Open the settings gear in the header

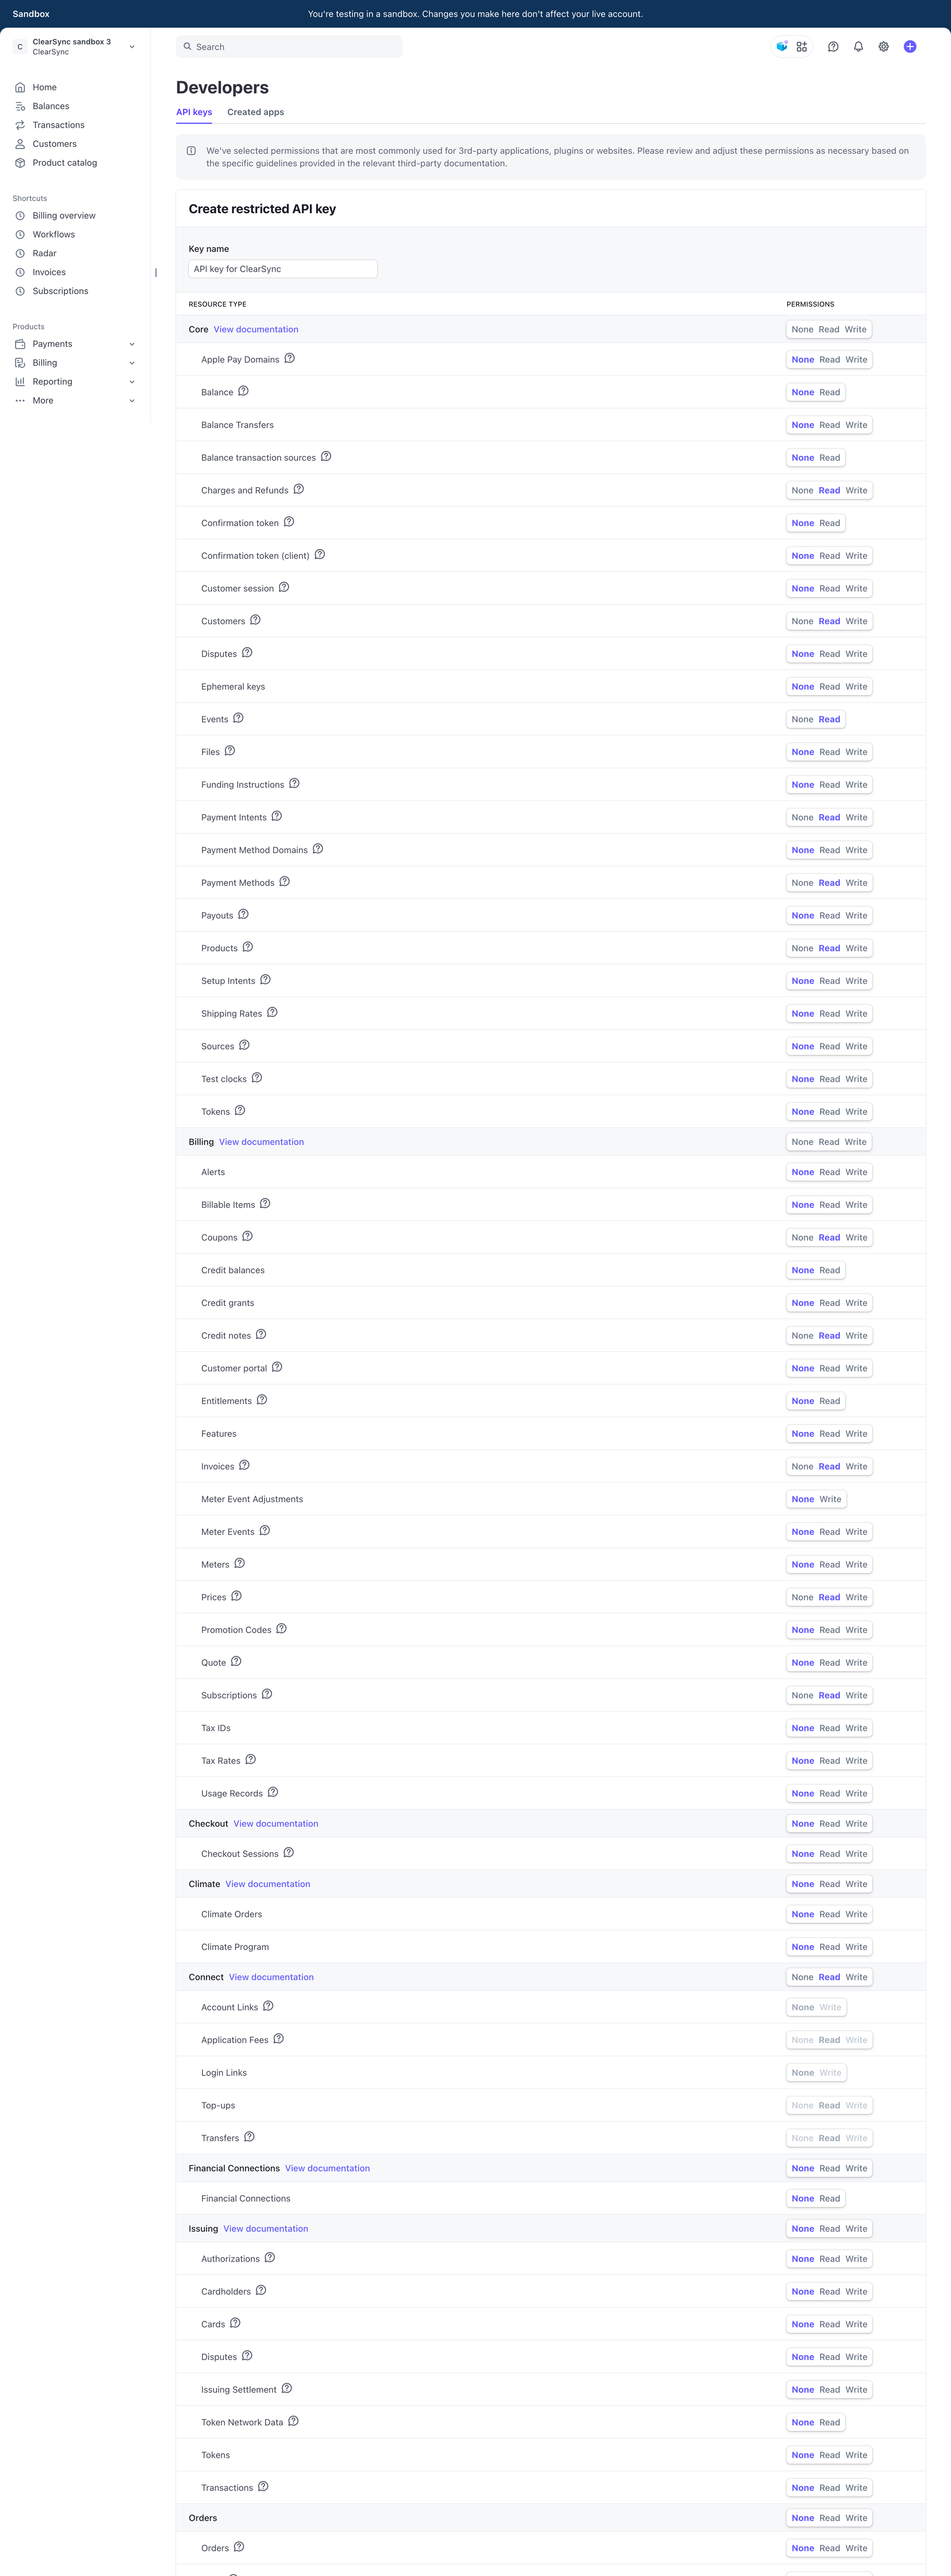(884, 47)
